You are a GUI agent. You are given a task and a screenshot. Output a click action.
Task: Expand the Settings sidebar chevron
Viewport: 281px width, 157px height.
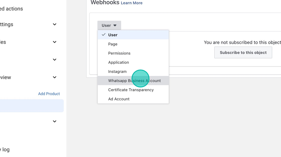click(x=54, y=24)
